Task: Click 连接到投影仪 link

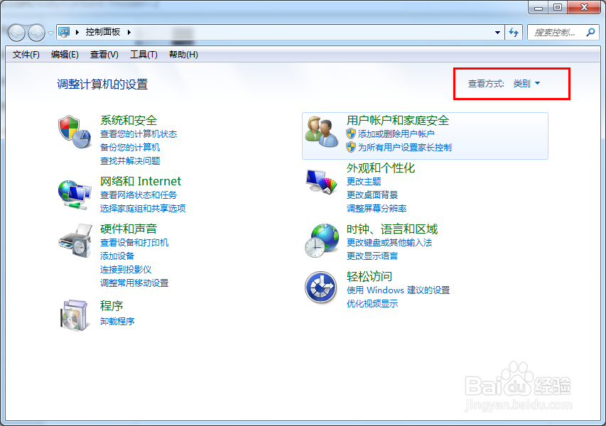Action: pos(126,270)
